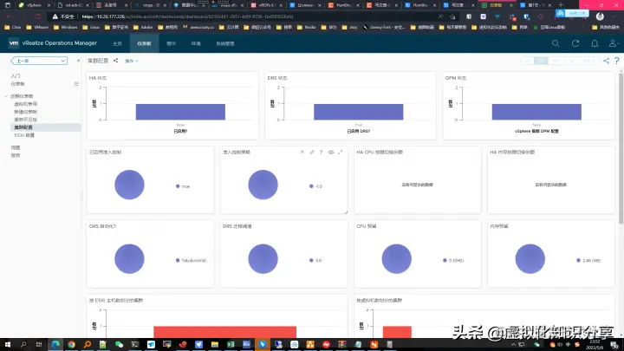Open Excel in taskbar
Screen dimensions: 624x351
(231, 344)
